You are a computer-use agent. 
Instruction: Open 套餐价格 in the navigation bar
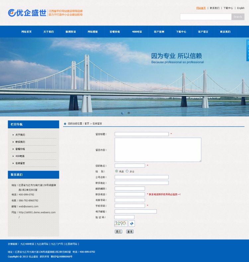[x=115, y=32]
